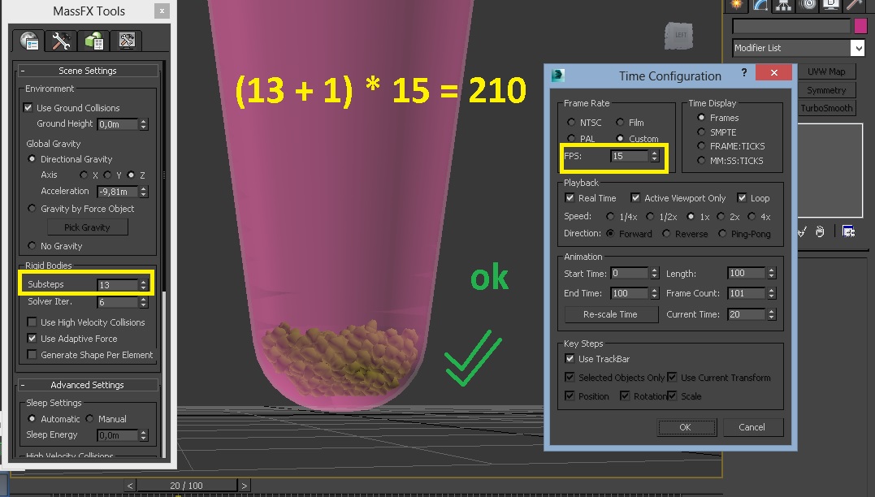Toggle Use Current Transform checkbox

tap(673, 377)
